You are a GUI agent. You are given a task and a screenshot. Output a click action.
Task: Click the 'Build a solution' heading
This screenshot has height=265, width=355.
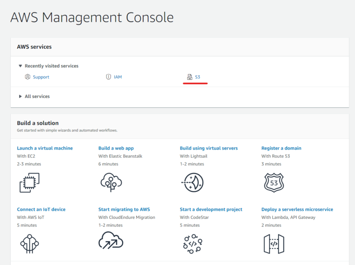tap(38, 123)
